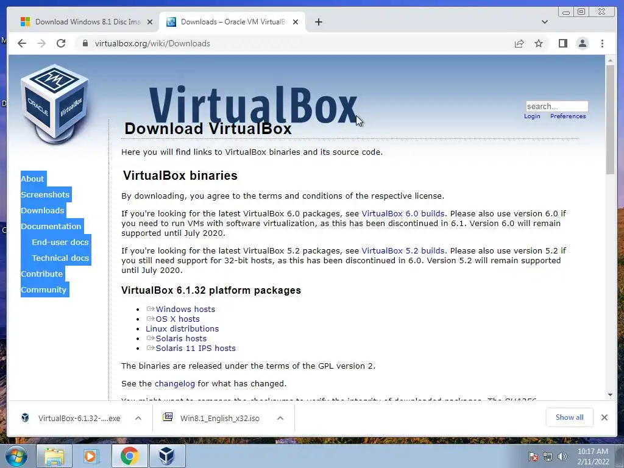The image size is (624, 468).
Task: Open the About sidebar item
Action: [33, 179]
